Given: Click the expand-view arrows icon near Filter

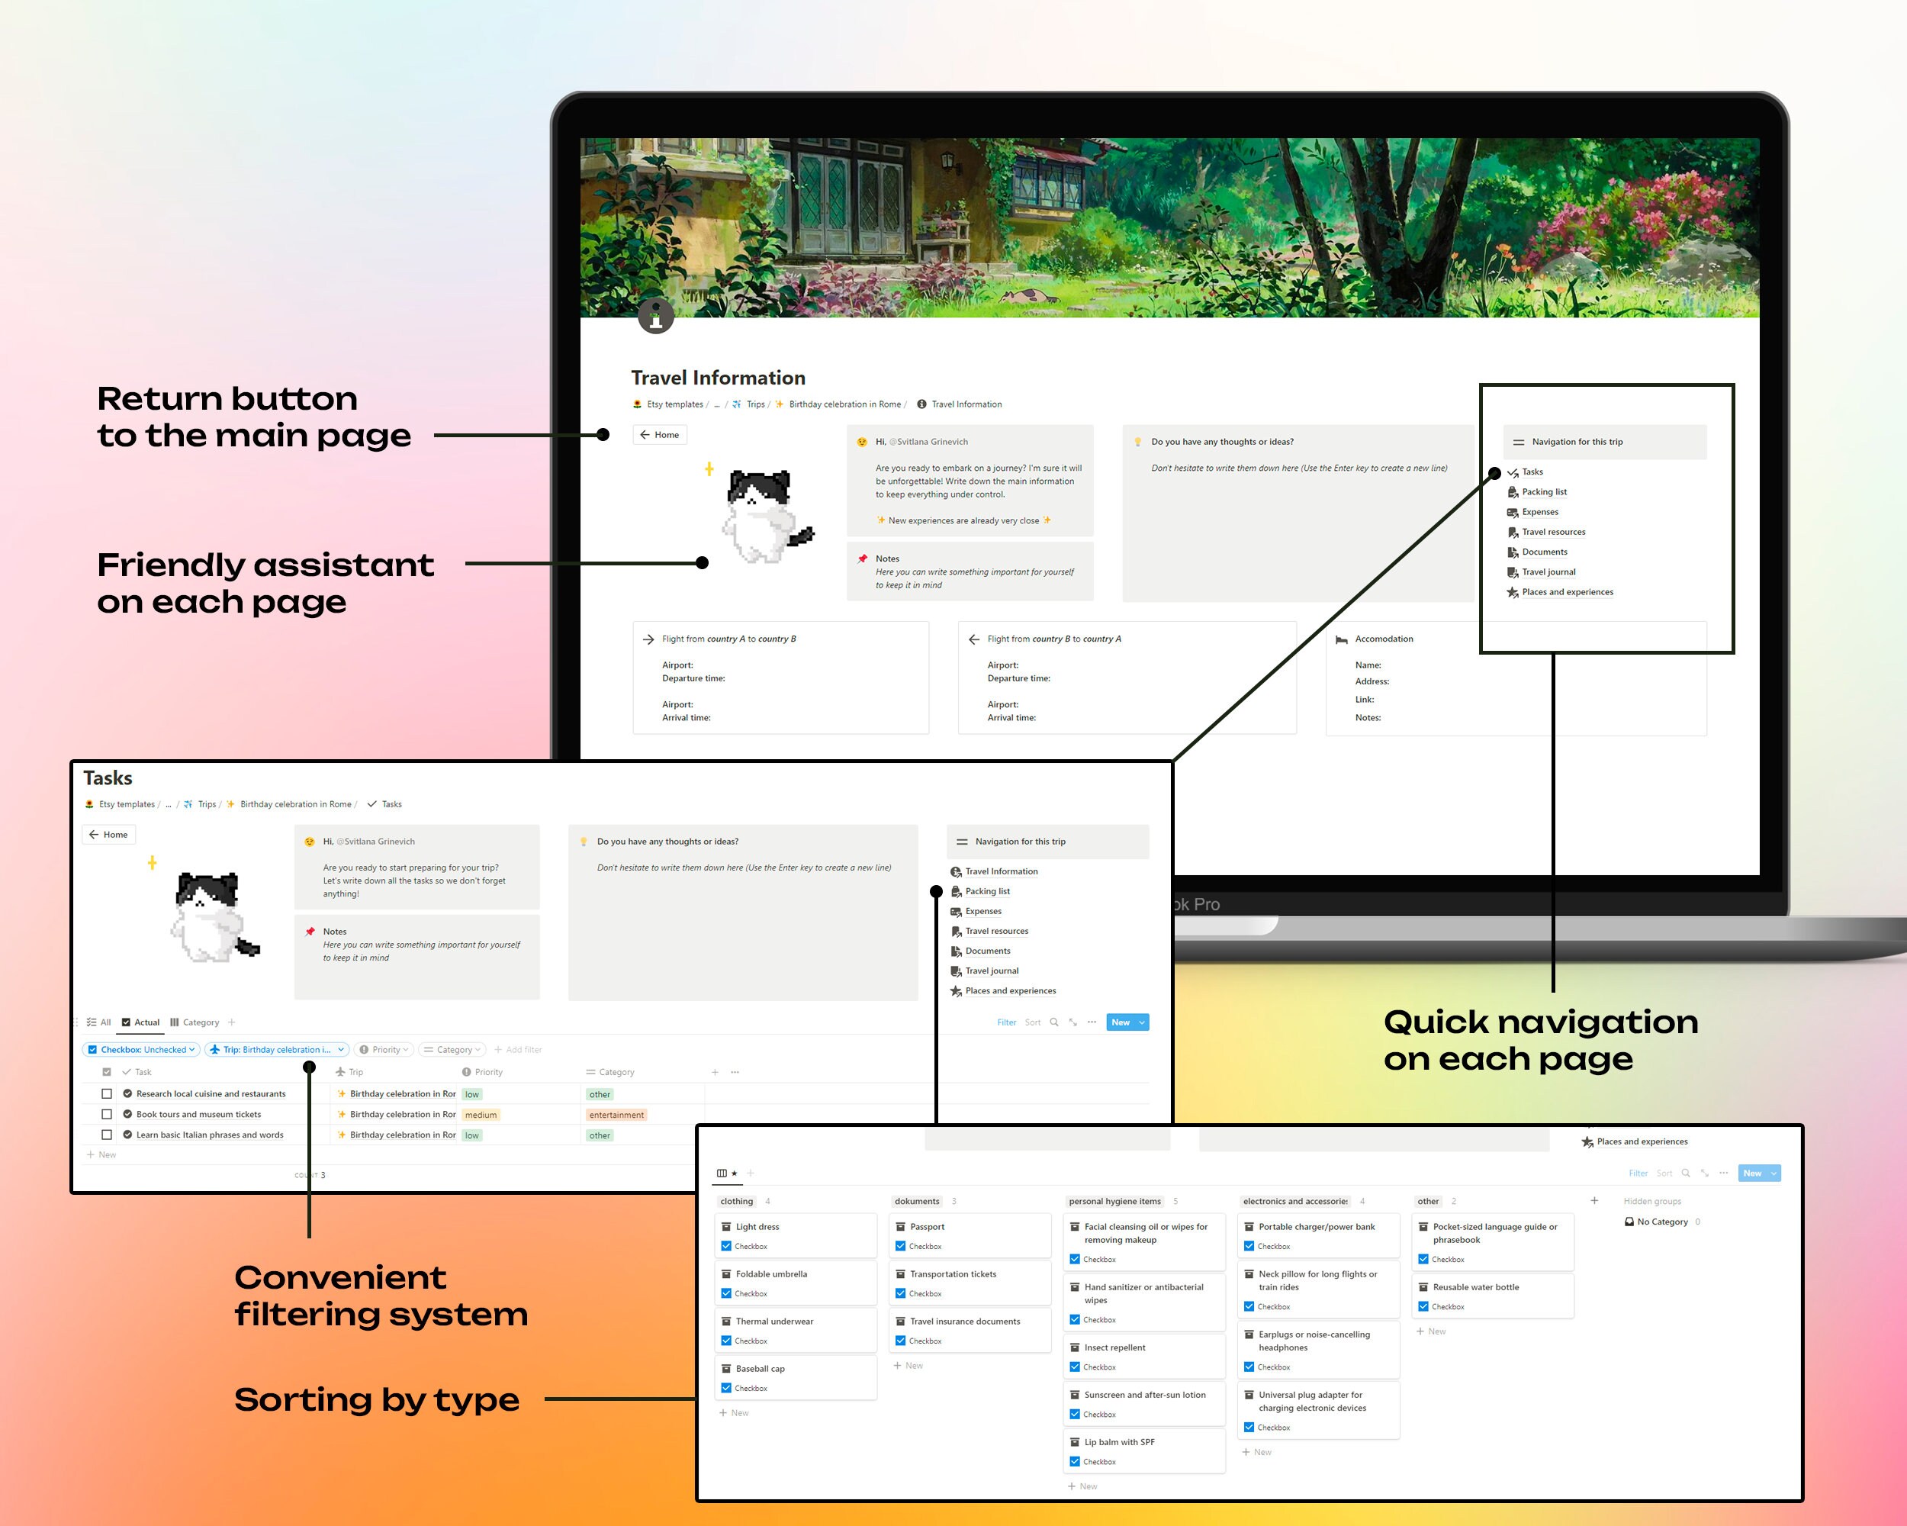Looking at the screenshot, I should click(1073, 1022).
